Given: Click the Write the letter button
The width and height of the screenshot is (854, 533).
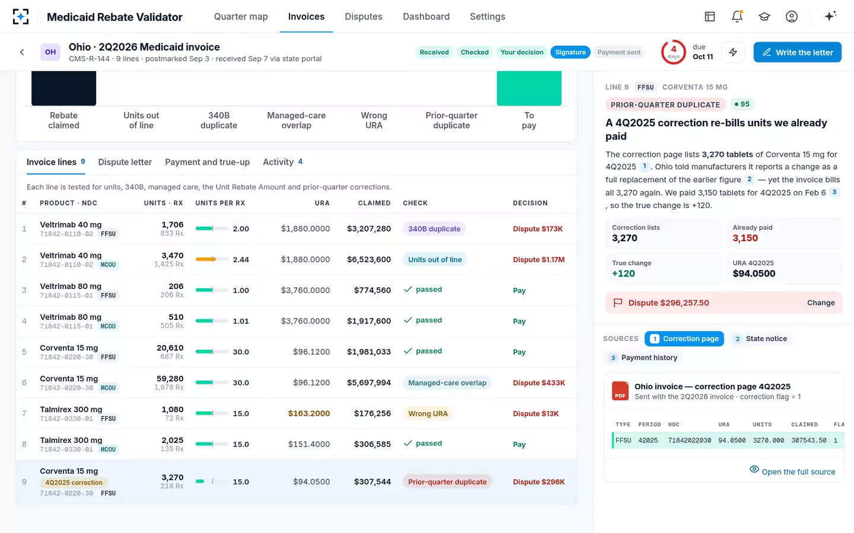Looking at the screenshot, I should coord(798,52).
